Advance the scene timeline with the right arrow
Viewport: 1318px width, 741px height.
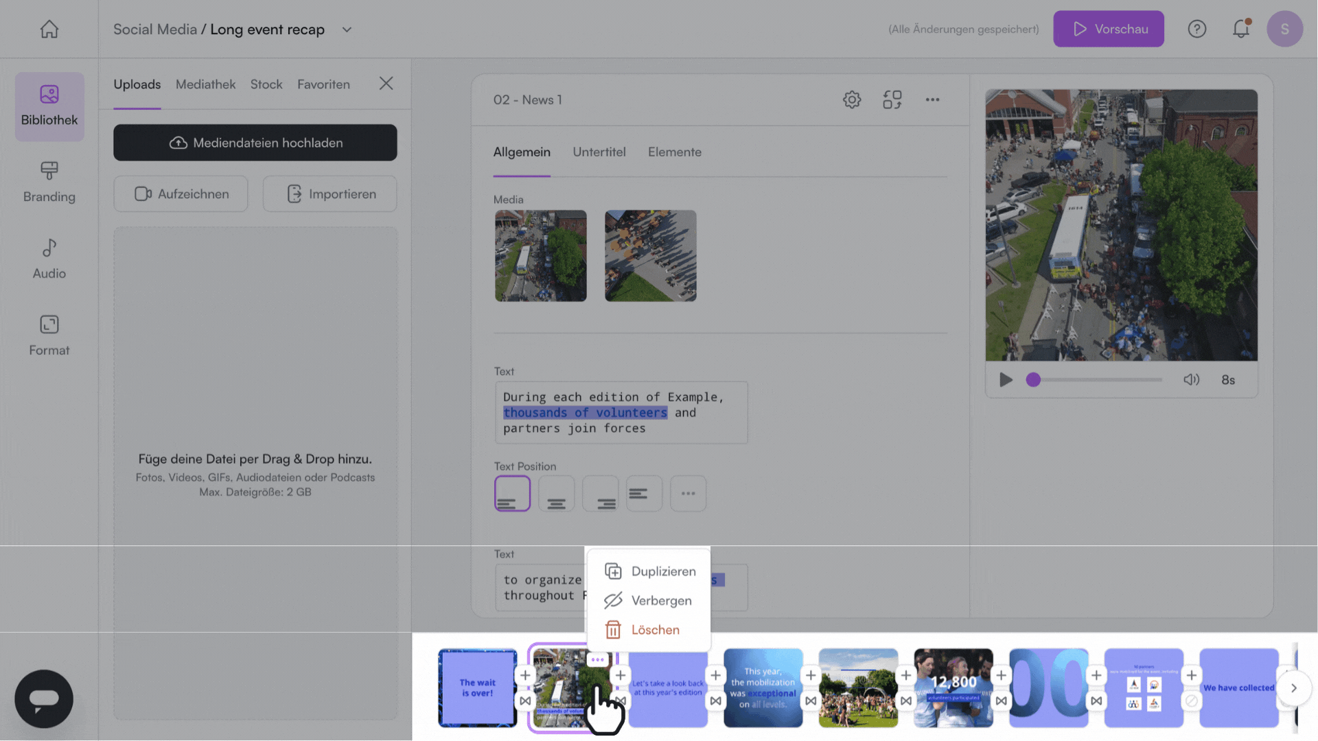pyautogui.click(x=1293, y=687)
